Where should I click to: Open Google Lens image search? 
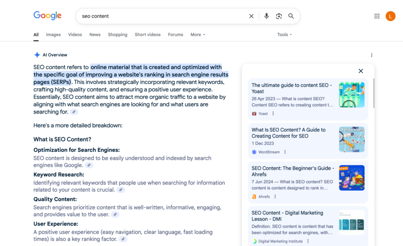coord(279,16)
